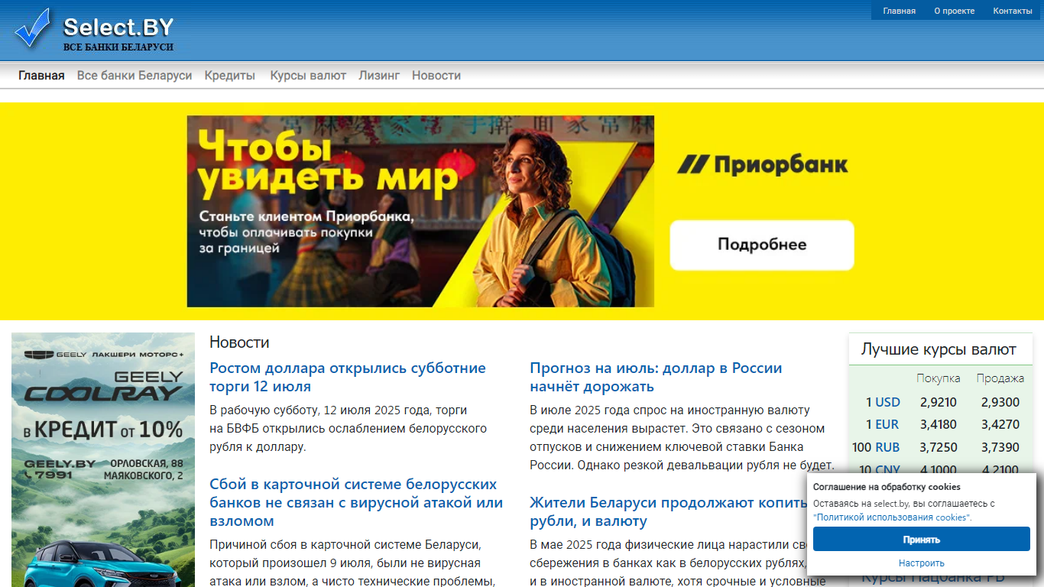The image size is (1044, 587).
Task: Open the Кредиты navigation item
Action: point(230,76)
